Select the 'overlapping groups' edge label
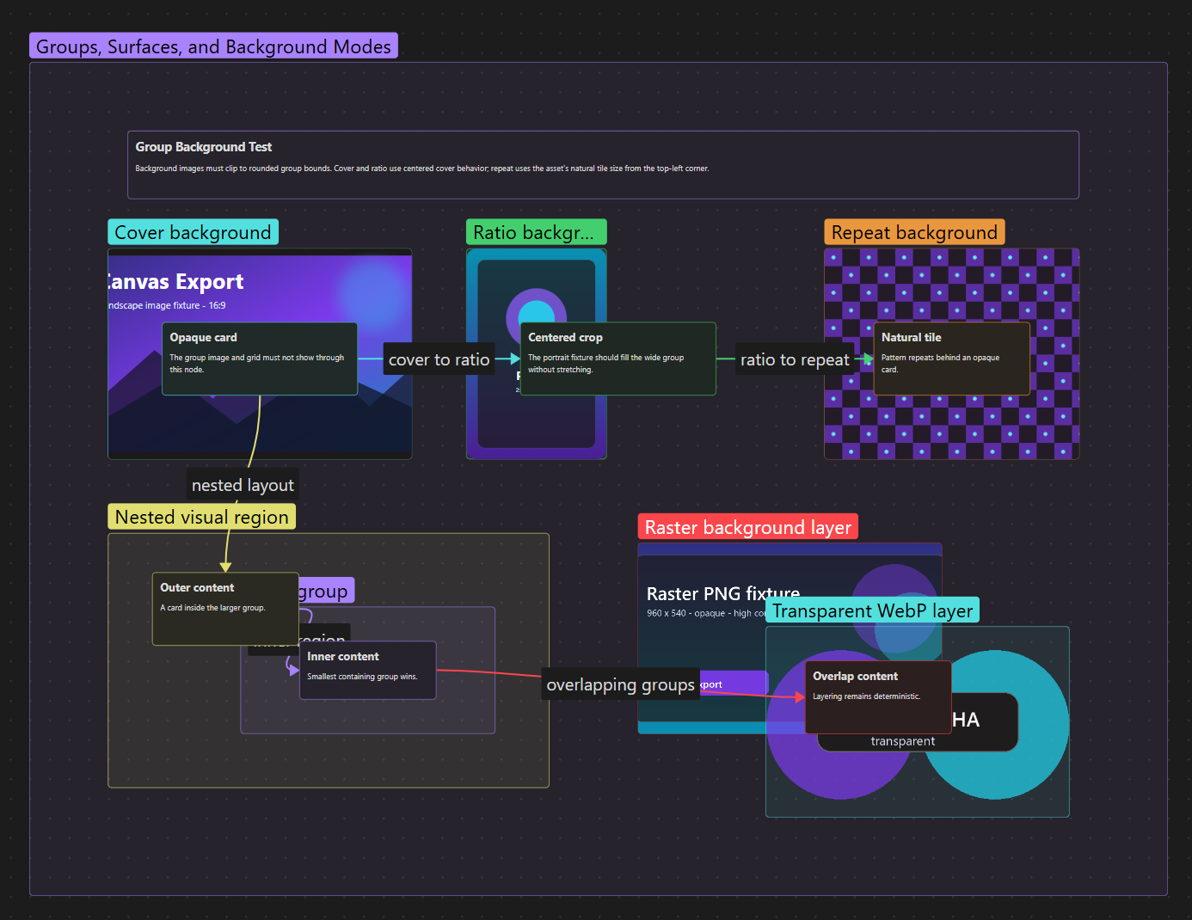1192x920 pixels. (620, 684)
